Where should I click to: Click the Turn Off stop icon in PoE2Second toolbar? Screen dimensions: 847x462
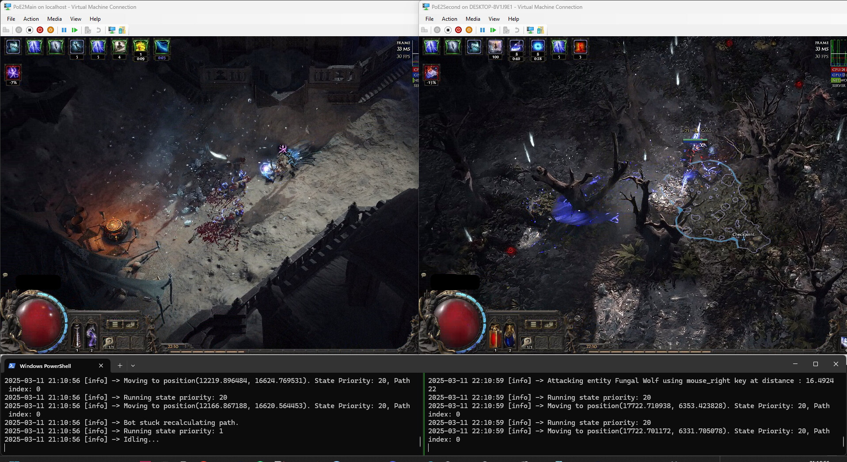[x=448, y=30]
